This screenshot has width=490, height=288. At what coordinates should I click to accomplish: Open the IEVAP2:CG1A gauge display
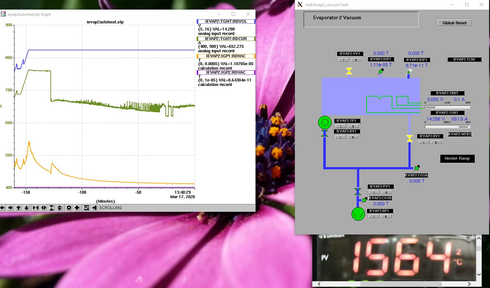(x=416, y=175)
